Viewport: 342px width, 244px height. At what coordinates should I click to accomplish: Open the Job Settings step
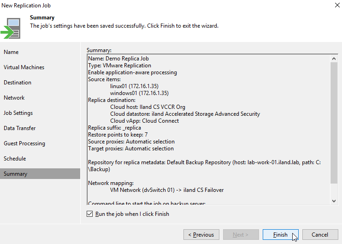coord(18,113)
